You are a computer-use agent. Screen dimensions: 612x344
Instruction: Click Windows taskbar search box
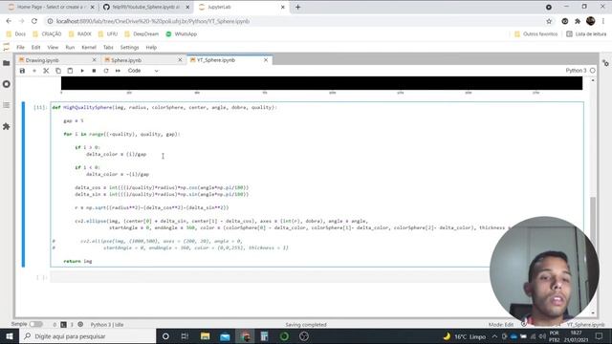87,336
